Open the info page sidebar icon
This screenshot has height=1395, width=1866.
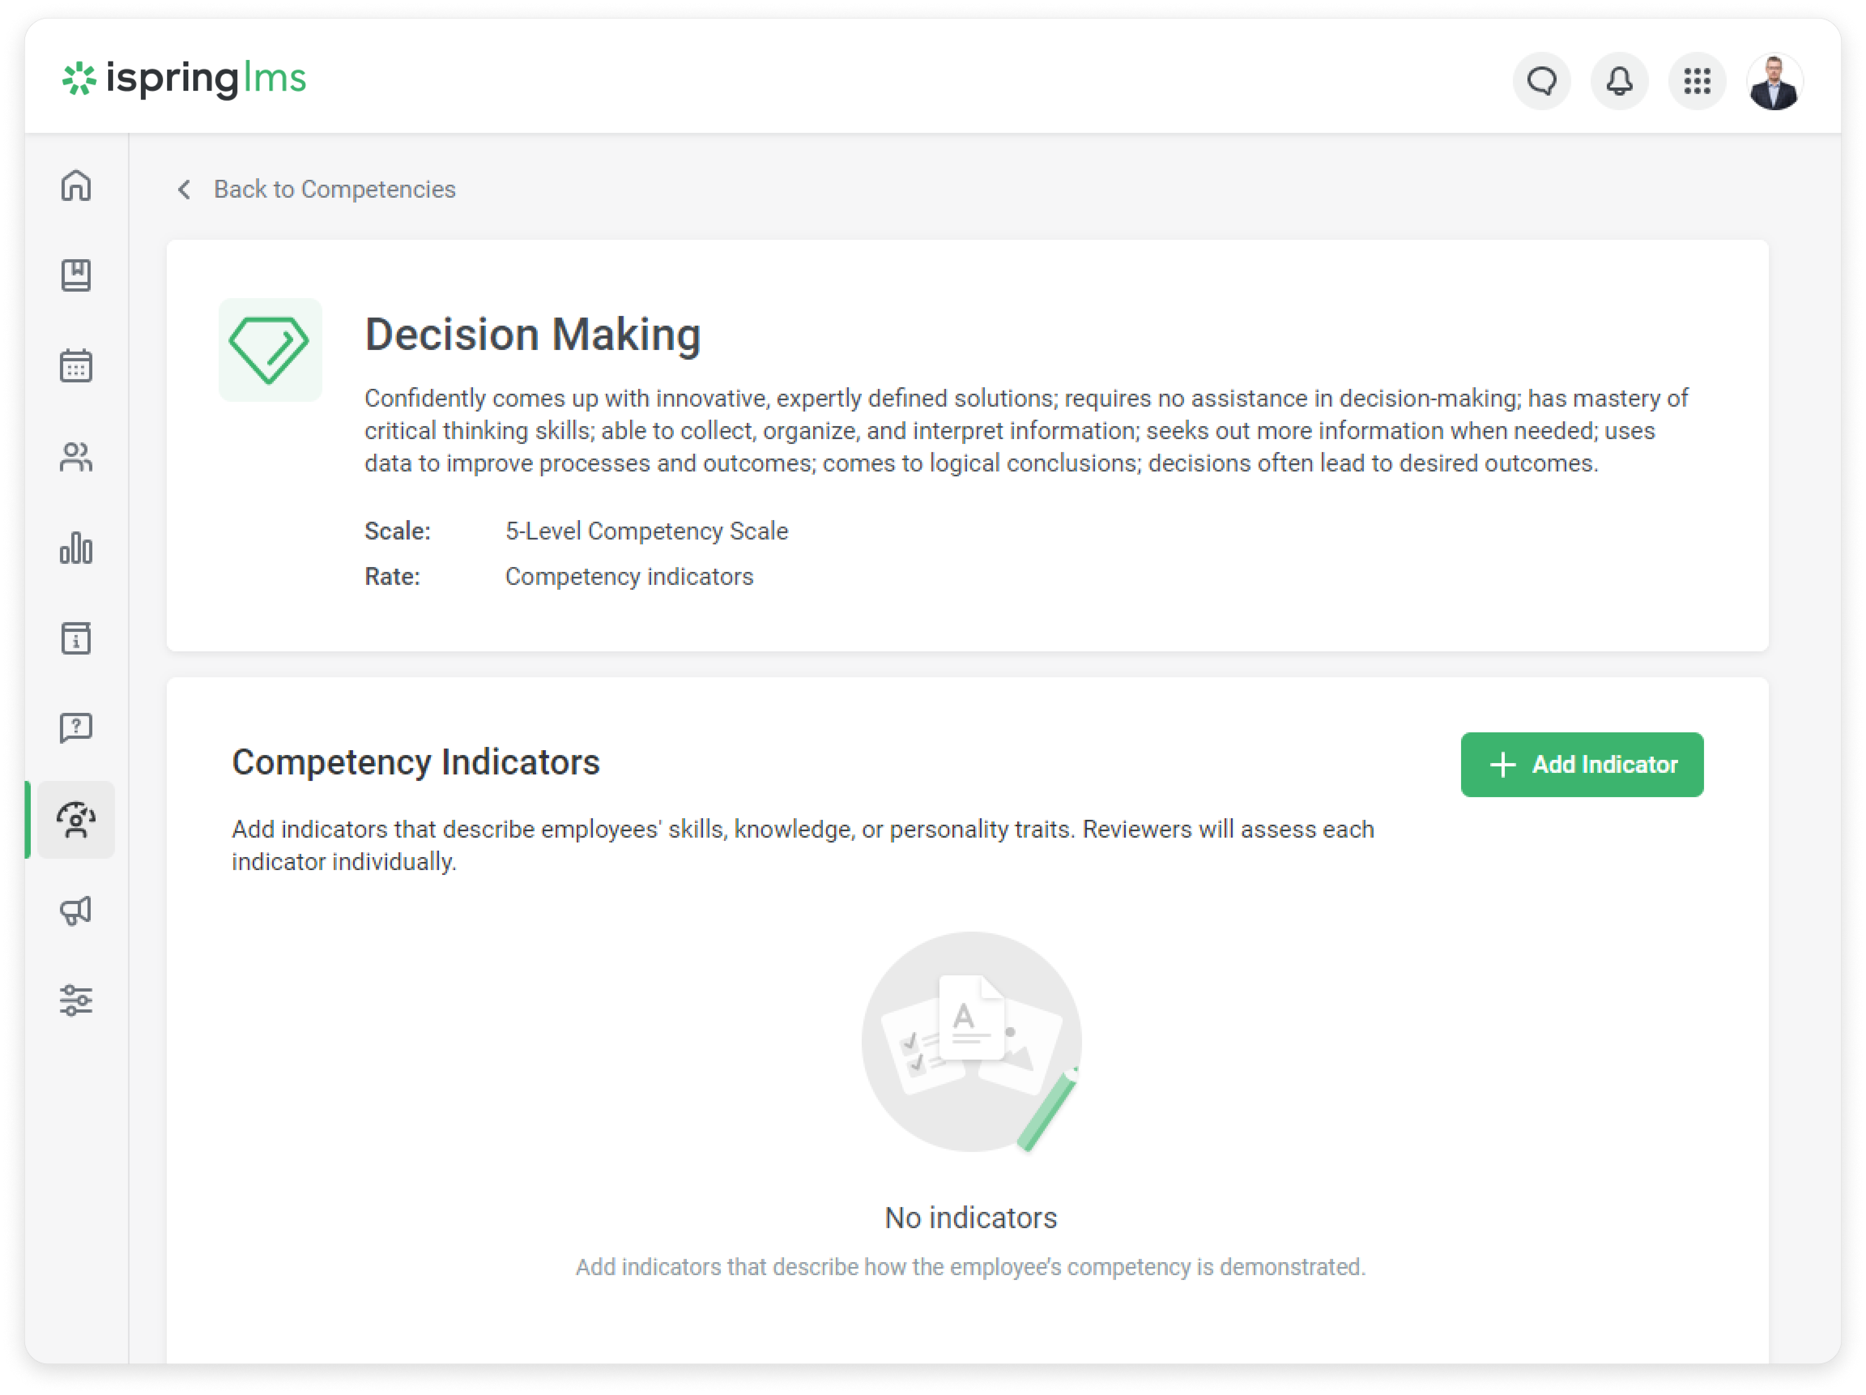[76, 638]
